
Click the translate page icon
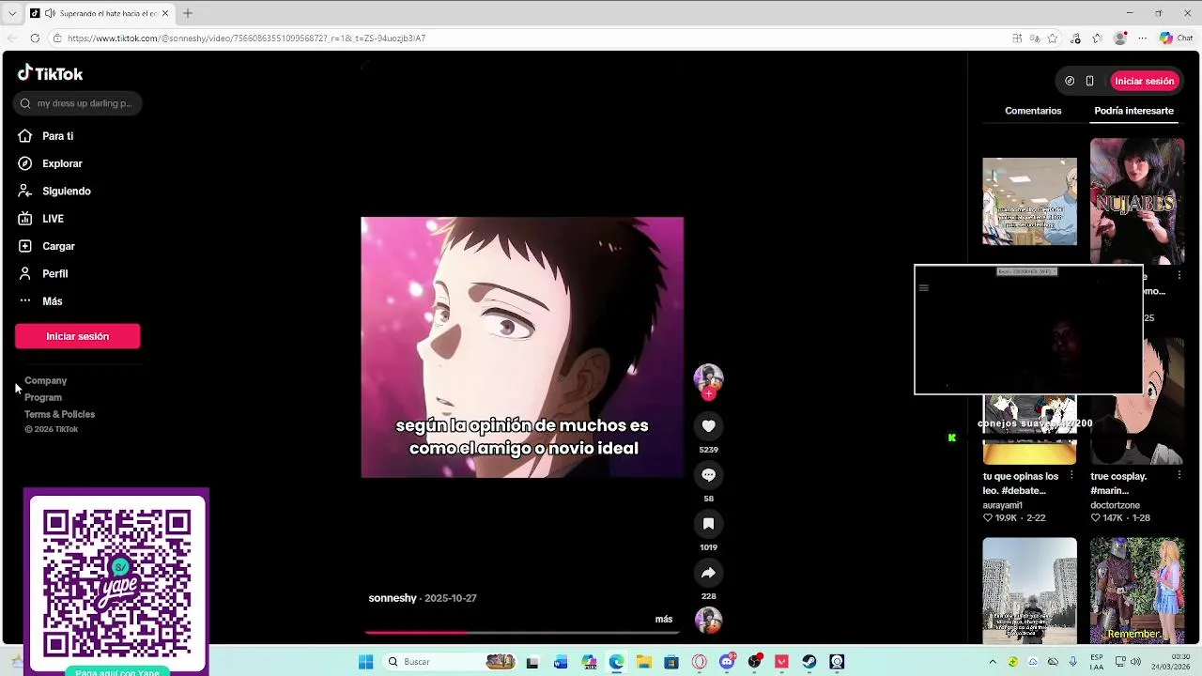tap(1035, 38)
